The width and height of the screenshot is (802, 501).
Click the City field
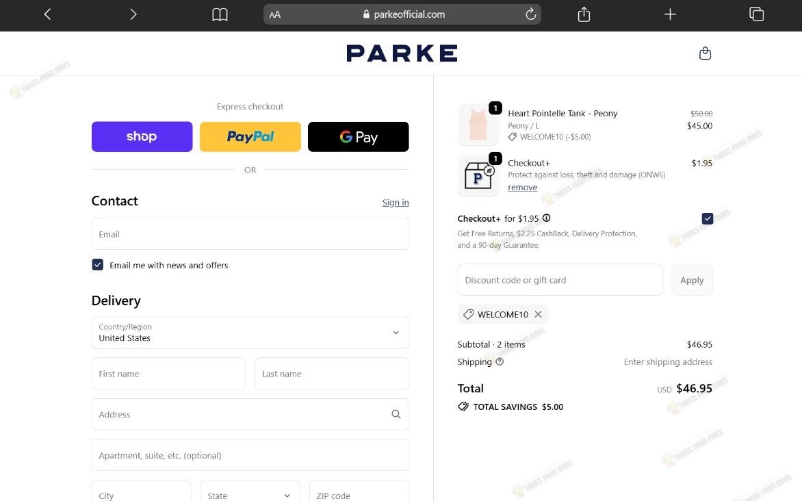point(141,491)
